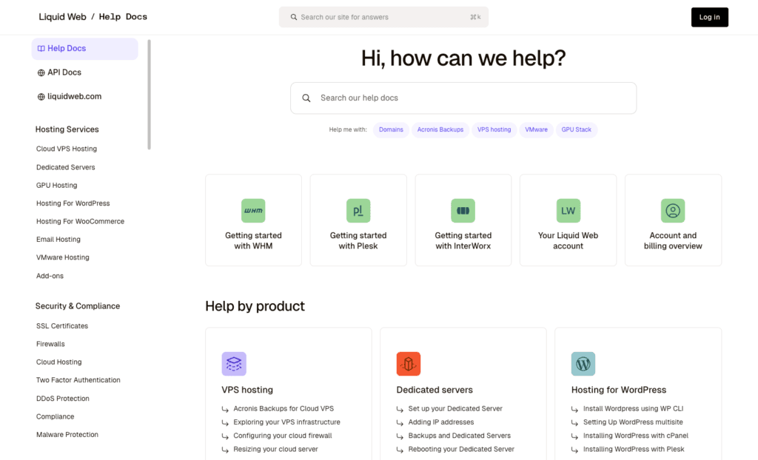Click the Liquid Web logo text
758x460 pixels.
coord(62,17)
